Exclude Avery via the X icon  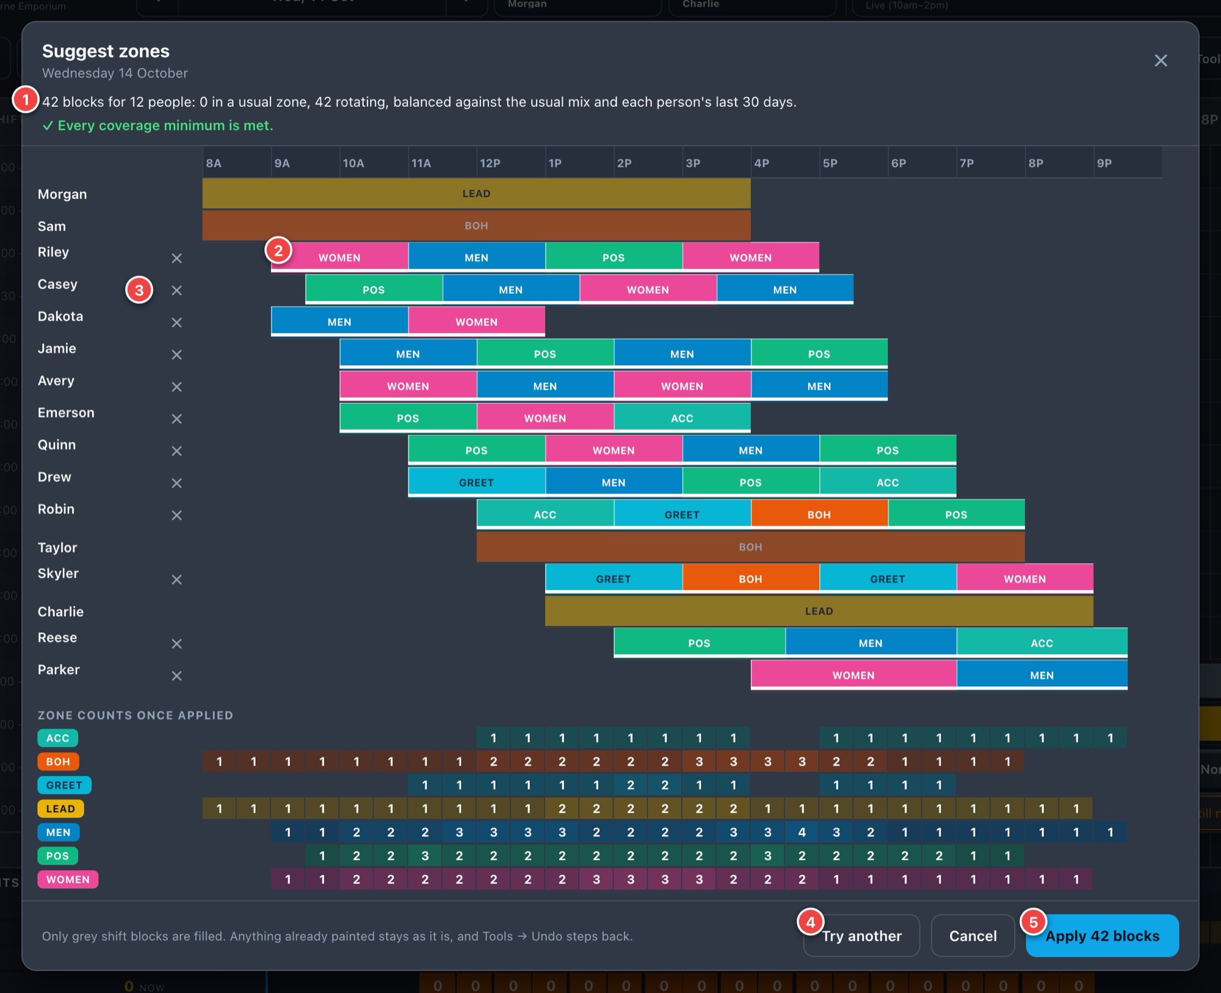(x=176, y=387)
